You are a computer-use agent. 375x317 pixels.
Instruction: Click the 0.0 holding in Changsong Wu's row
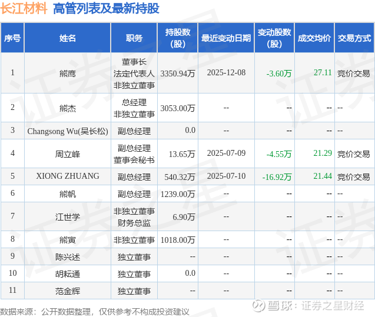(x=190, y=130)
